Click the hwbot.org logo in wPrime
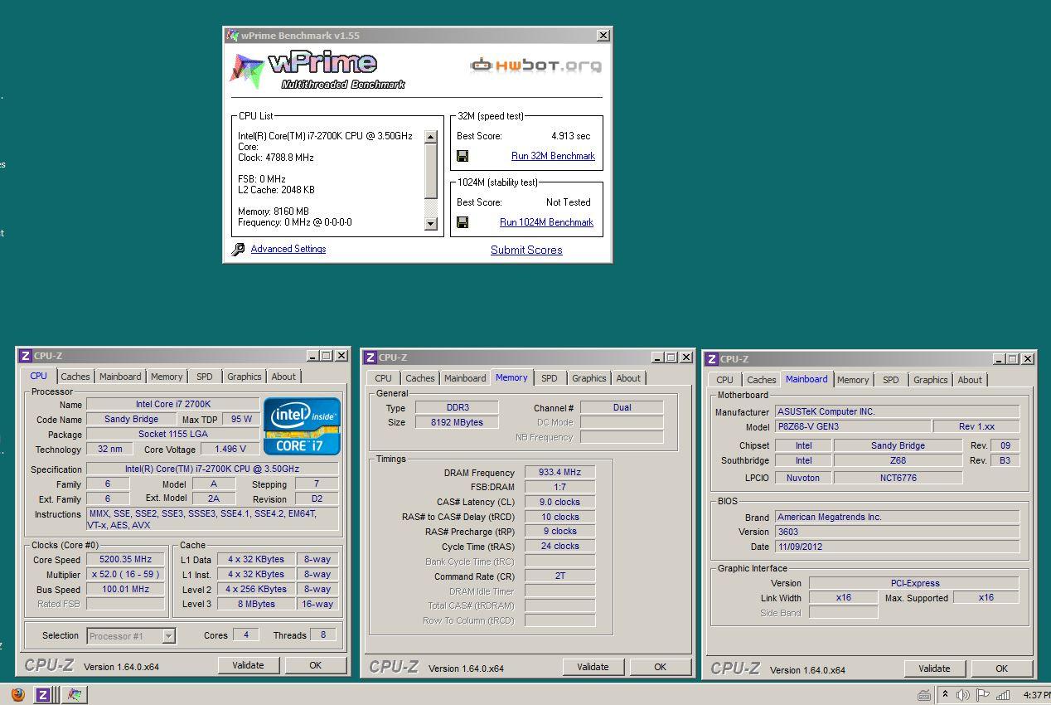Viewport: 1051px width, 705px height. click(x=535, y=65)
